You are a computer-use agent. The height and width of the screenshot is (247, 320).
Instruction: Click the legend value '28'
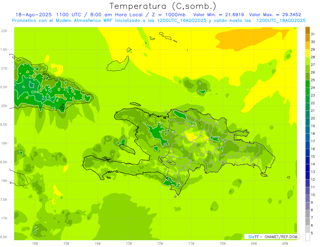click(x=313, y=57)
